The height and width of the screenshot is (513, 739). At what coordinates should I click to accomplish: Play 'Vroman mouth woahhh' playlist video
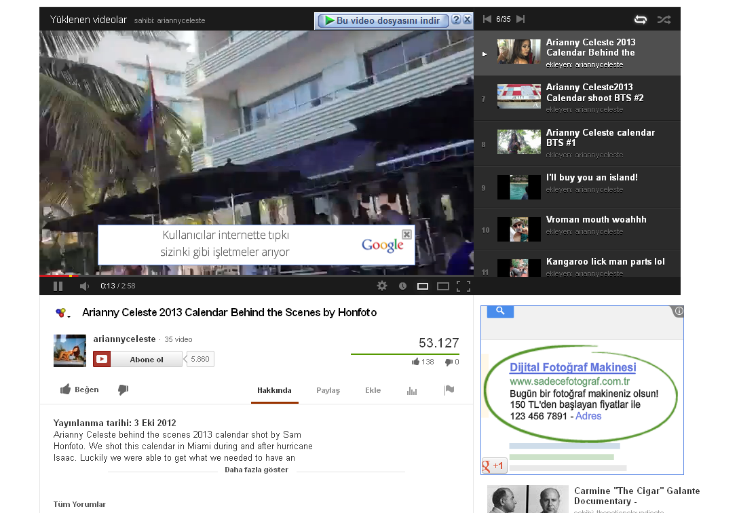click(x=577, y=229)
